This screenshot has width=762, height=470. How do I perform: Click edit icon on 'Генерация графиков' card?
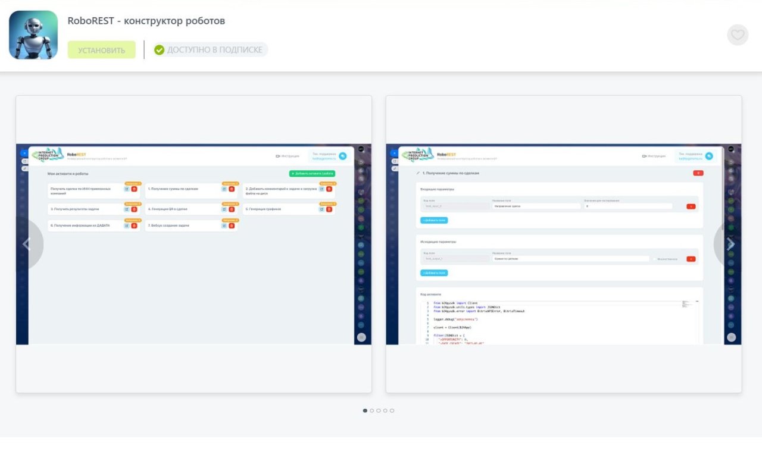coord(322,209)
